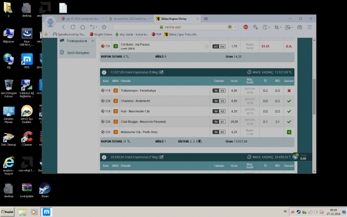Open media player icon in taskbar

click(34, 212)
